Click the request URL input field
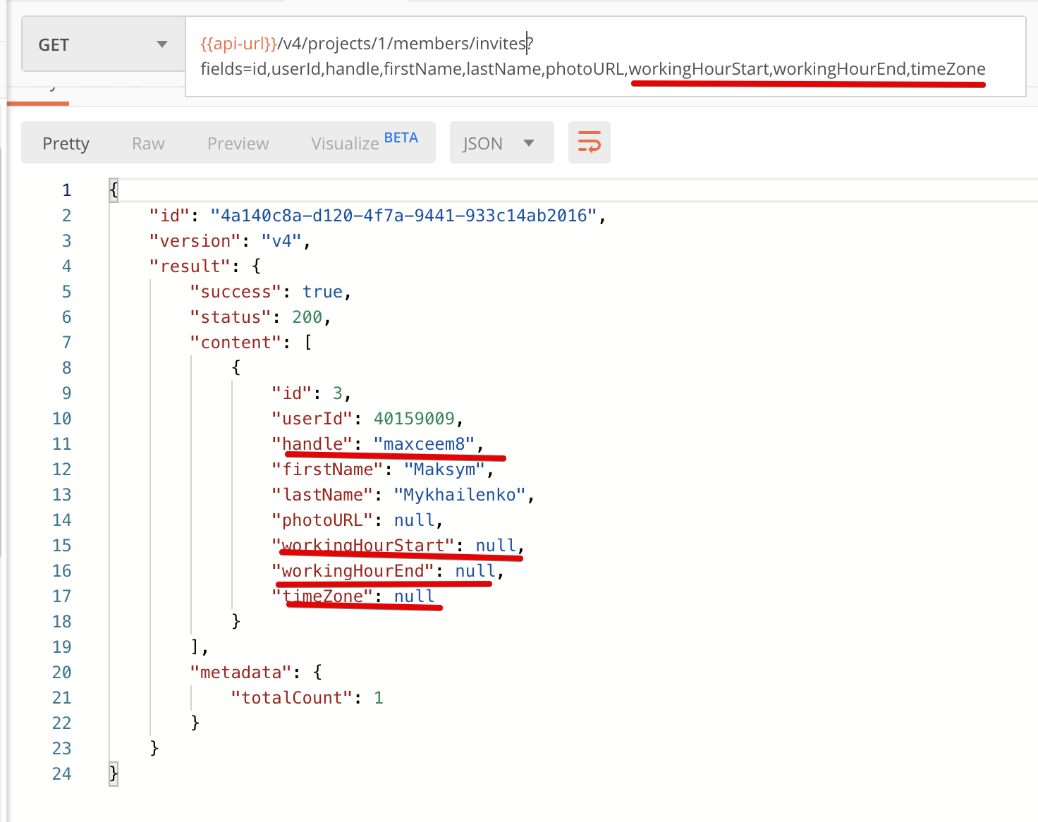This screenshot has height=822, width=1038. (x=605, y=56)
